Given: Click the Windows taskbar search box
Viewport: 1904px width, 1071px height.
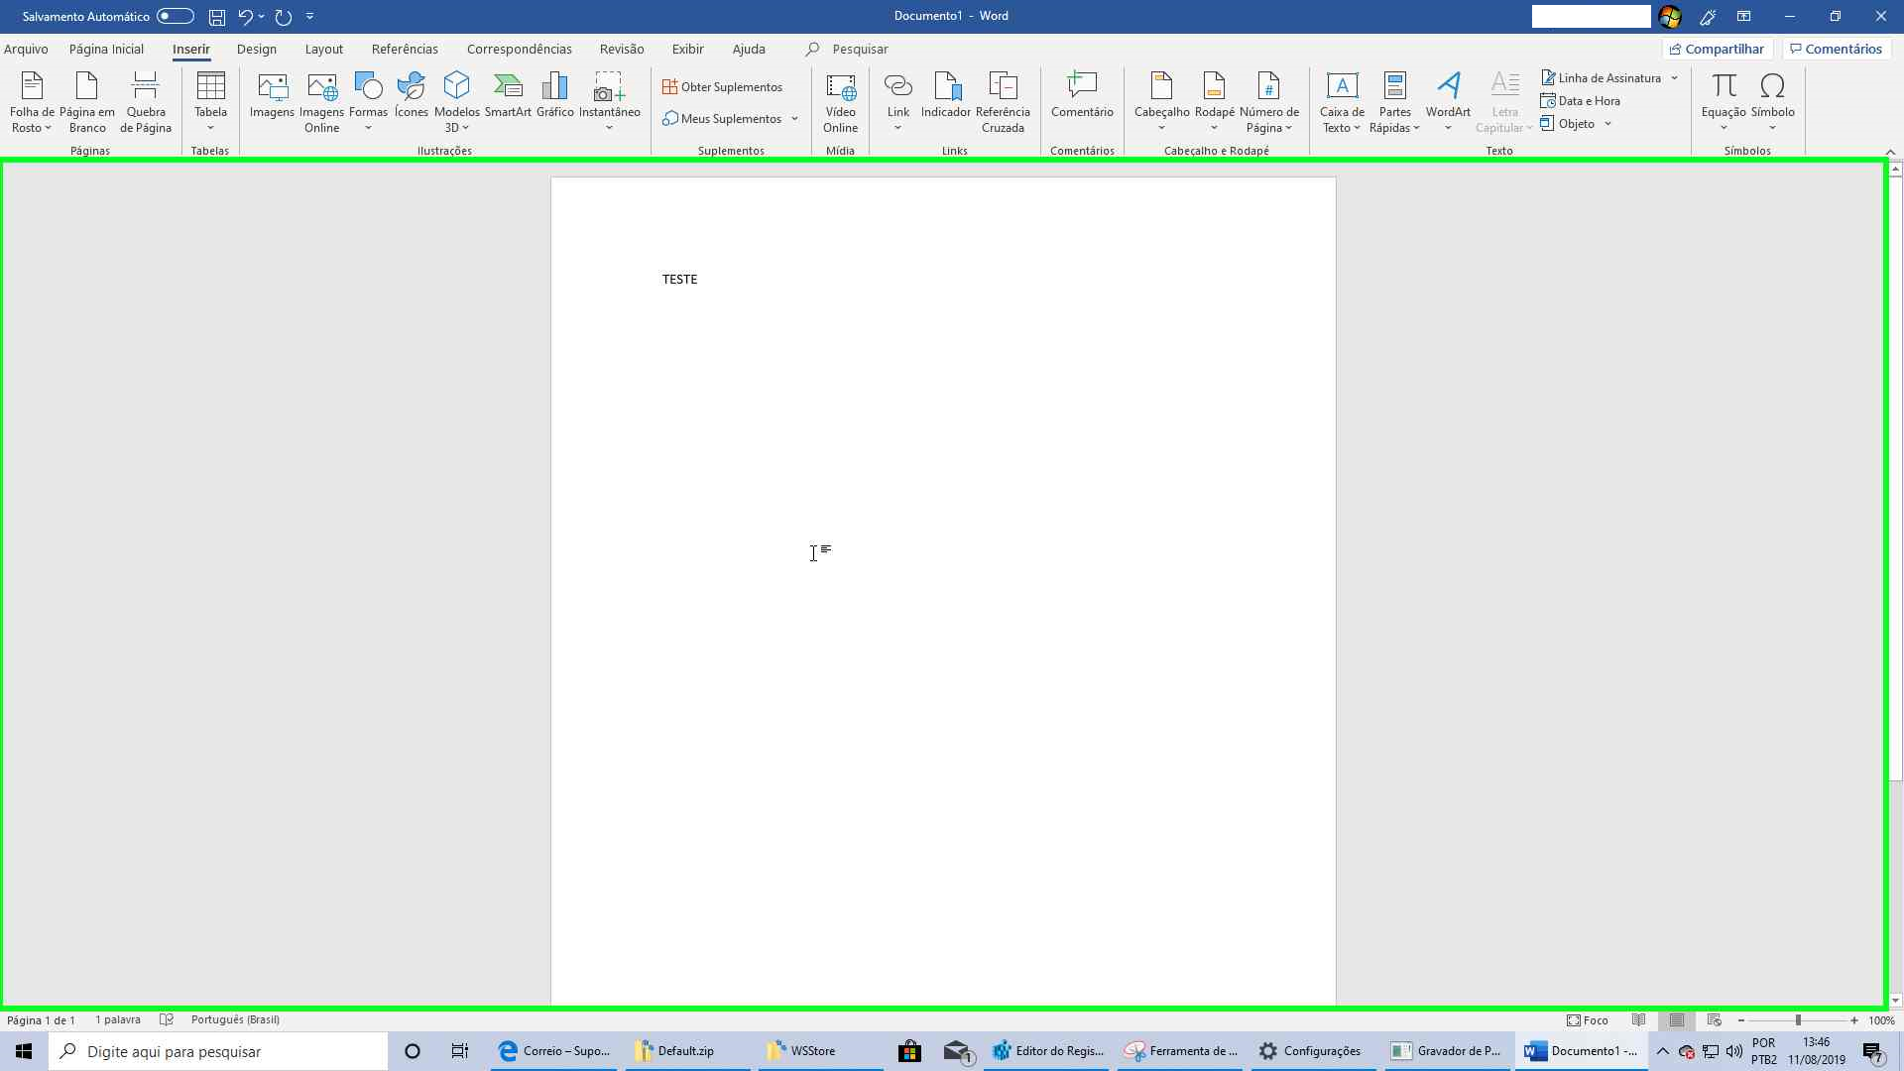Looking at the screenshot, I should (x=218, y=1051).
